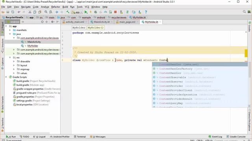This screenshot has width=252, height=141.
Task: Click the Undo arrow icon
Action: tap(19, 12)
